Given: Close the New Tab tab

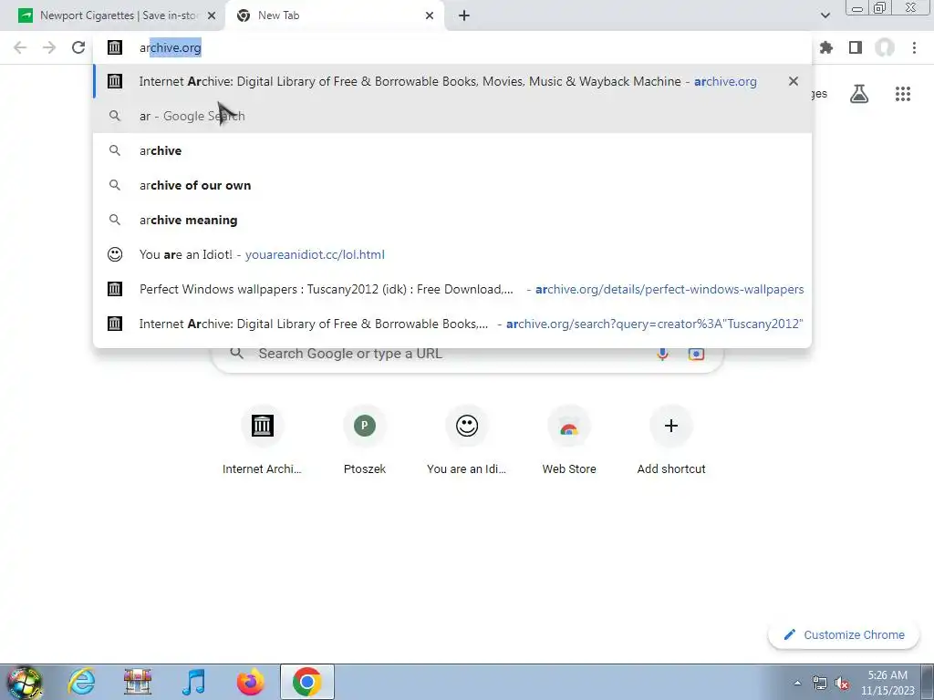Looking at the screenshot, I should point(430,15).
